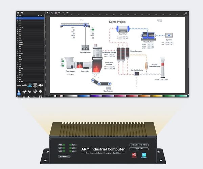Toggle the upper green switch beside the Feed Hopper
This screenshot has height=169, width=203.
62,61
